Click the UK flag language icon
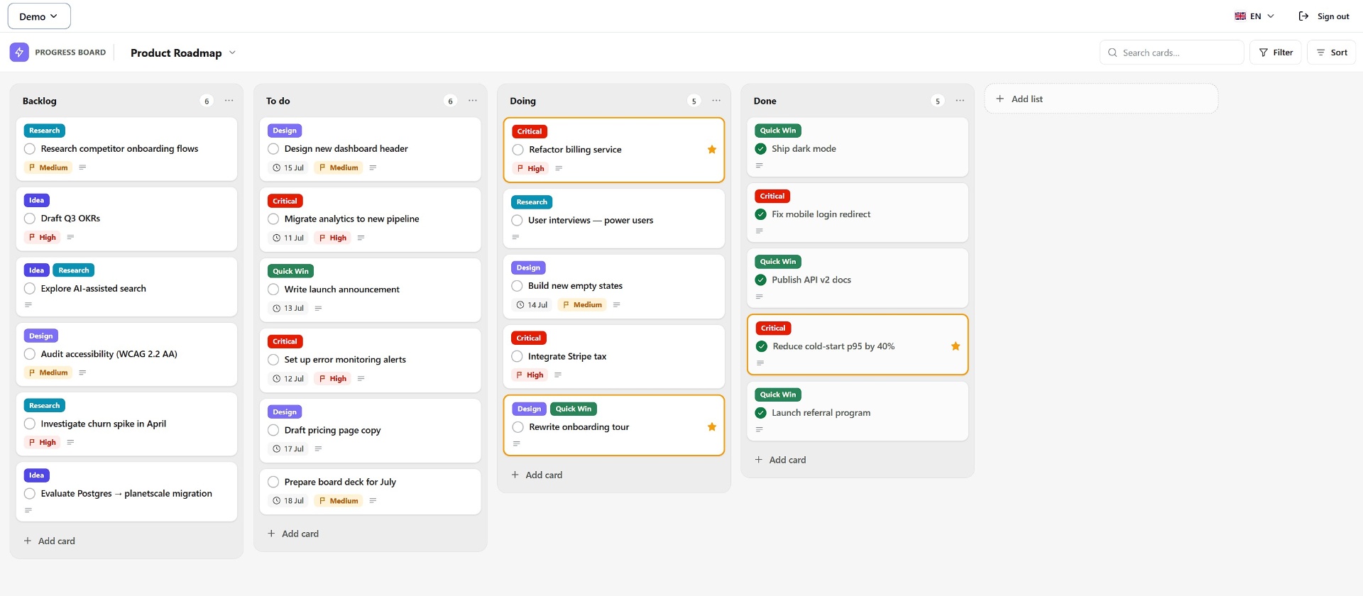Image resolution: width=1363 pixels, height=596 pixels. pos(1240,16)
